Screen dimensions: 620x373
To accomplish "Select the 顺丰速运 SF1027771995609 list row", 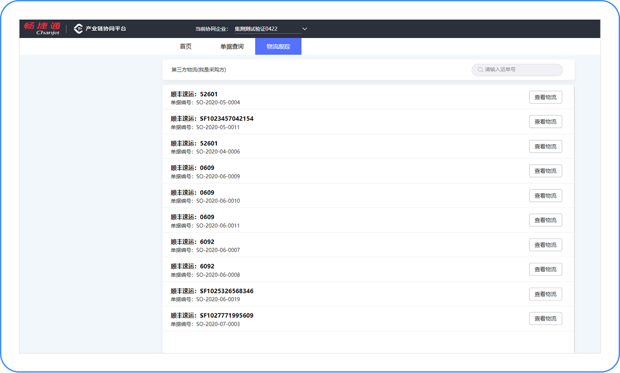I will 368,319.
